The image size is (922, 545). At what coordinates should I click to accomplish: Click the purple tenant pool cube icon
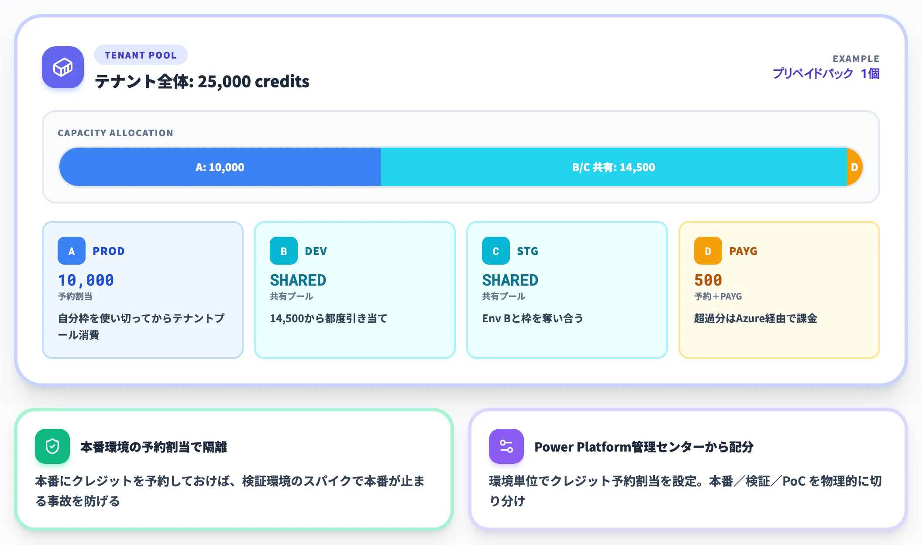(63, 67)
